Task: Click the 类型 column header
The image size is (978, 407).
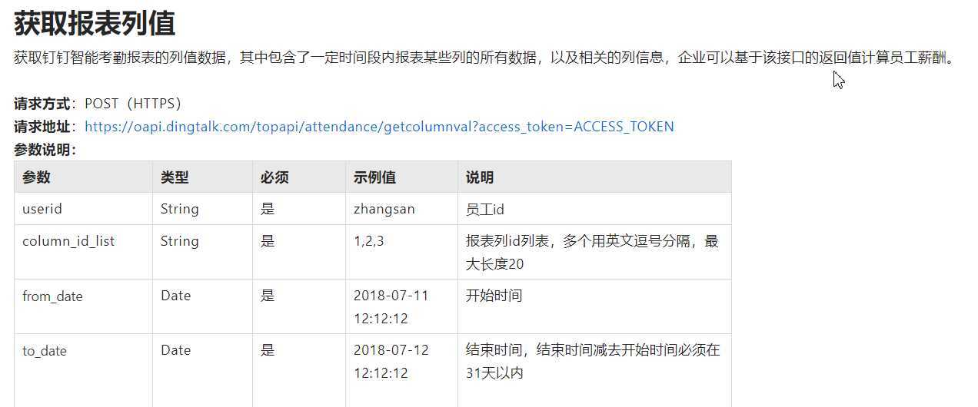Action: click(175, 177)
